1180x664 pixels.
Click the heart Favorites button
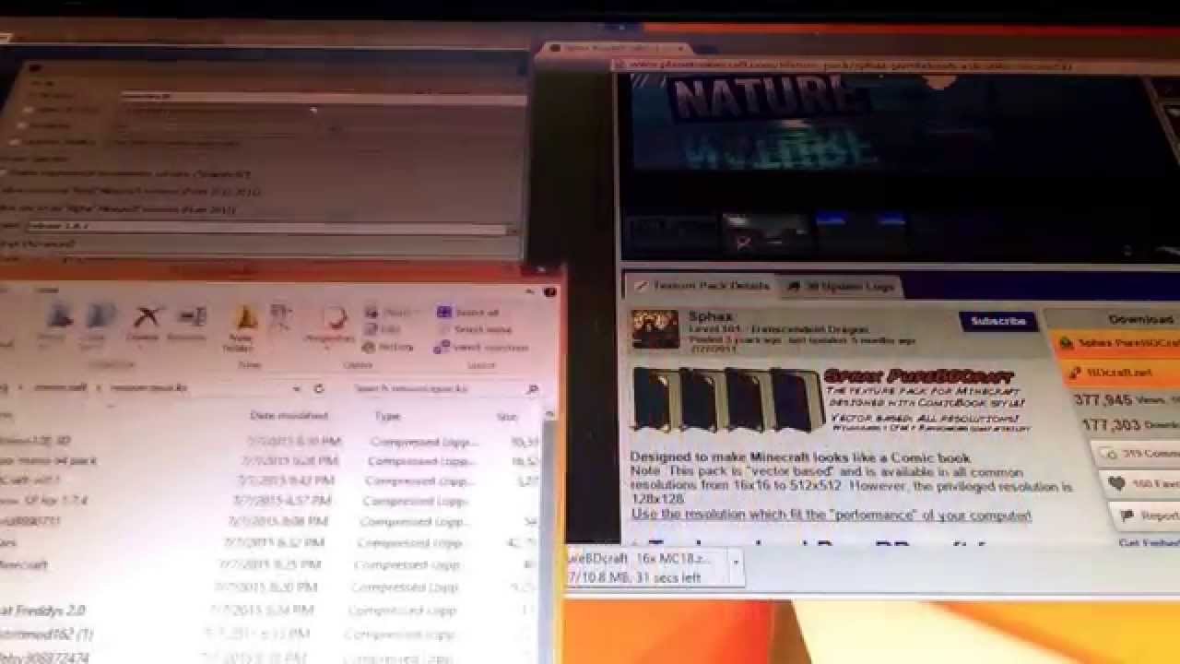tap(1140, 483)
